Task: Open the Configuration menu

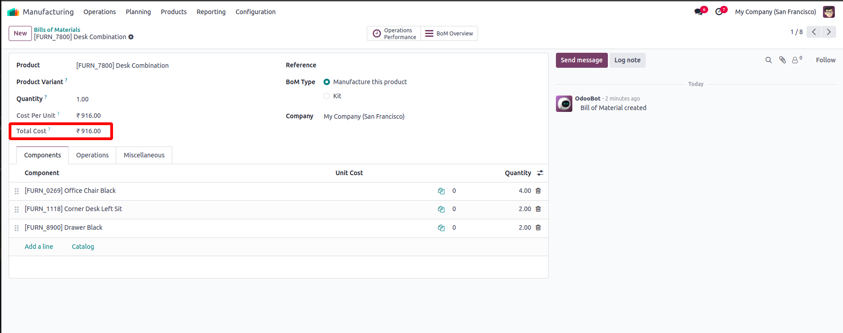Action: point(255,12)
